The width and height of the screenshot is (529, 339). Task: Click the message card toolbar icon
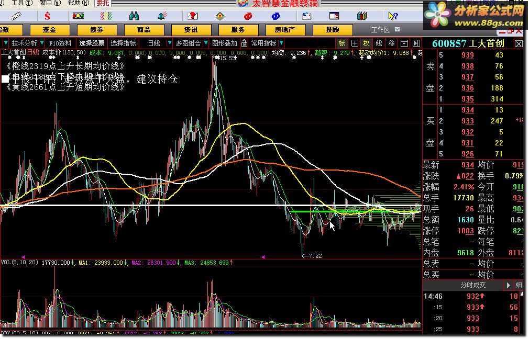pyautogui.click(x=307, y=16)
